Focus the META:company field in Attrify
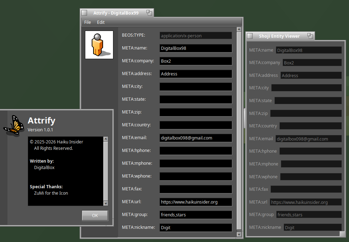Image resolution: width=349 pixels, height=242 pixels. (x=195, y=61)
